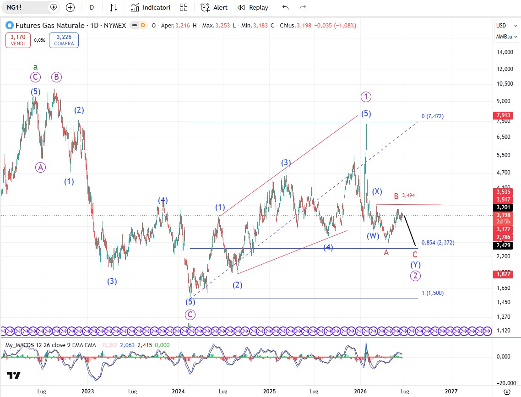The height and width of the screenshot is (397, 521).
Task: Click the orange D data badge
Action: click(143, 25)
